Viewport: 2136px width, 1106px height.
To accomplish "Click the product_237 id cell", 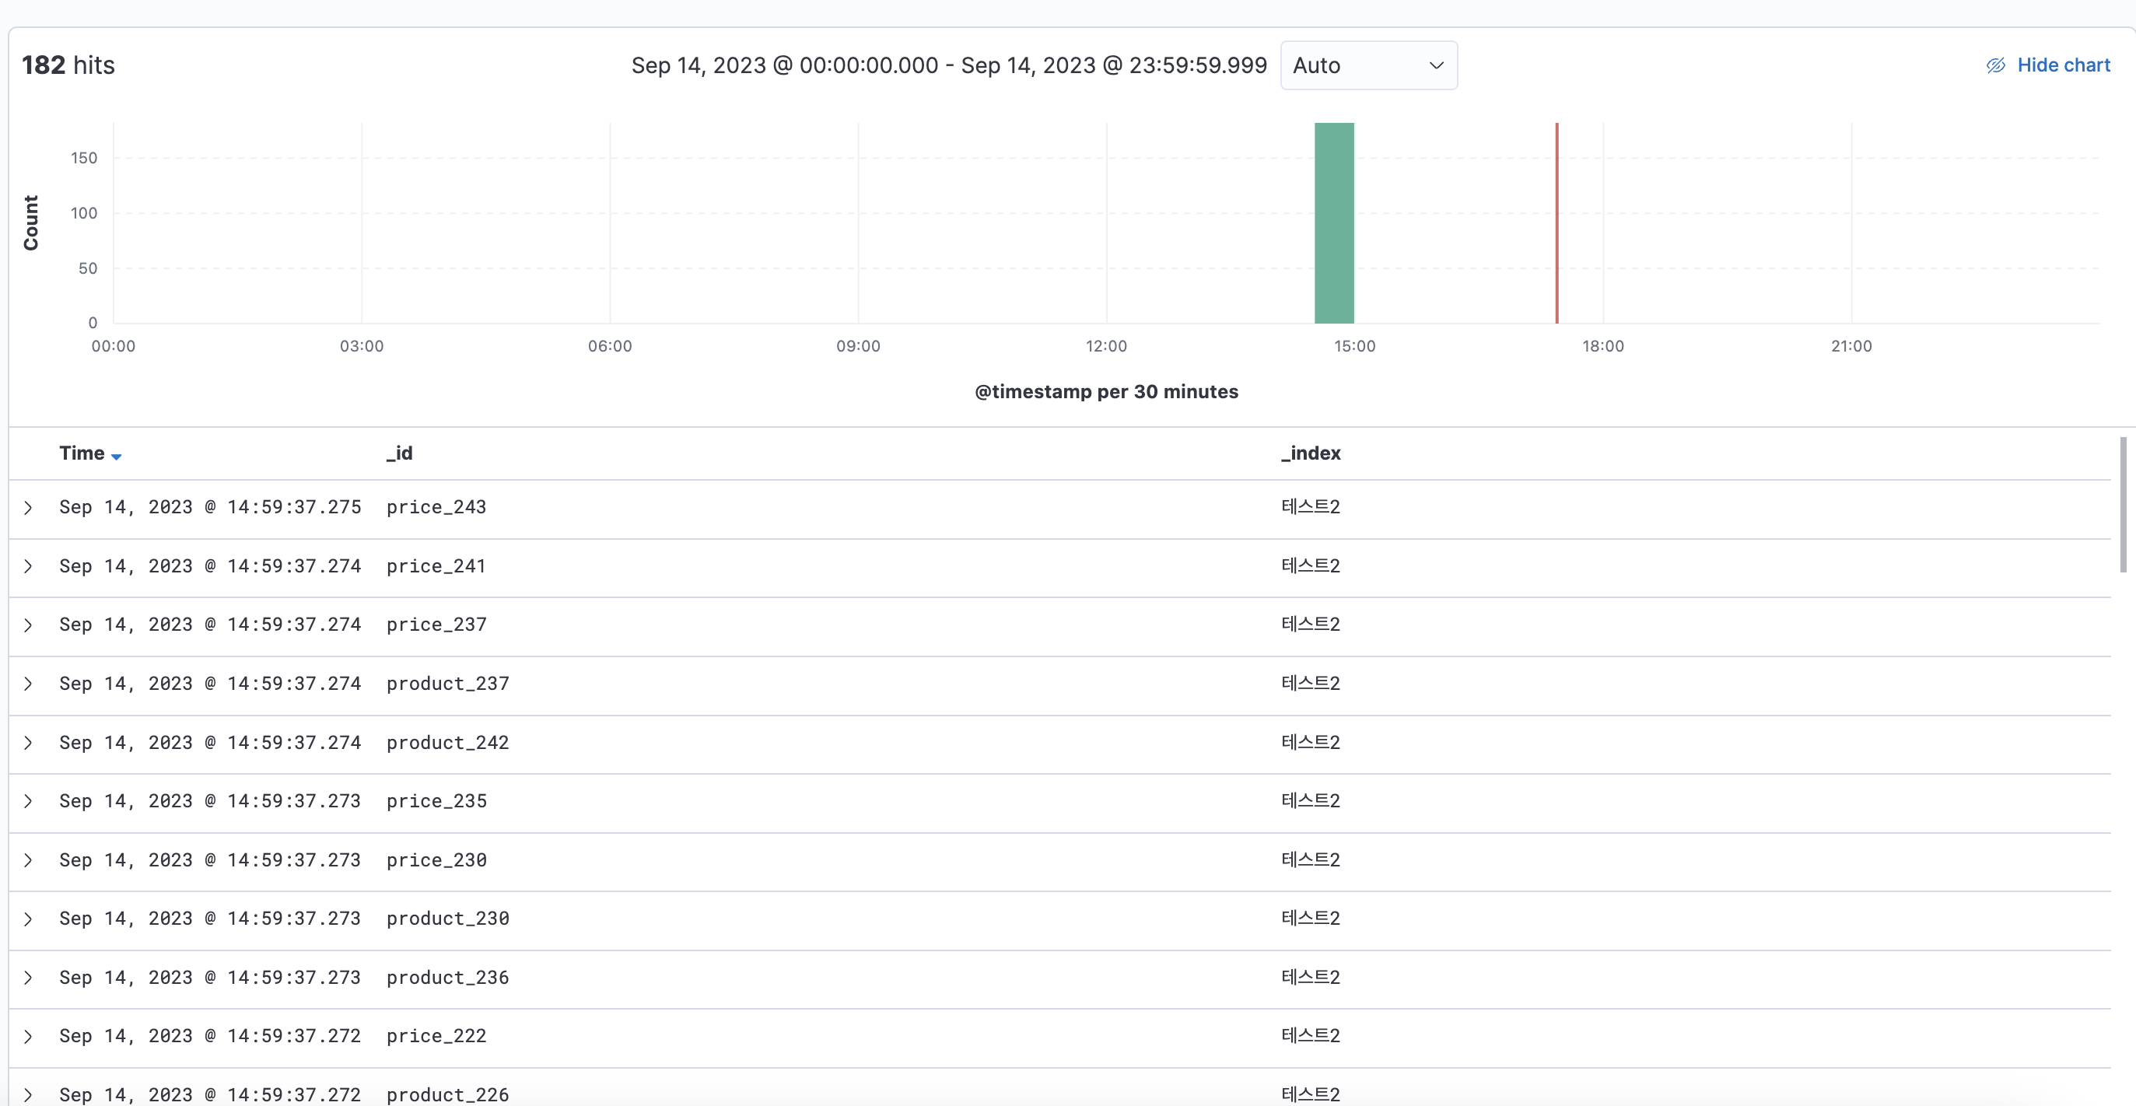I will point(448,684).
